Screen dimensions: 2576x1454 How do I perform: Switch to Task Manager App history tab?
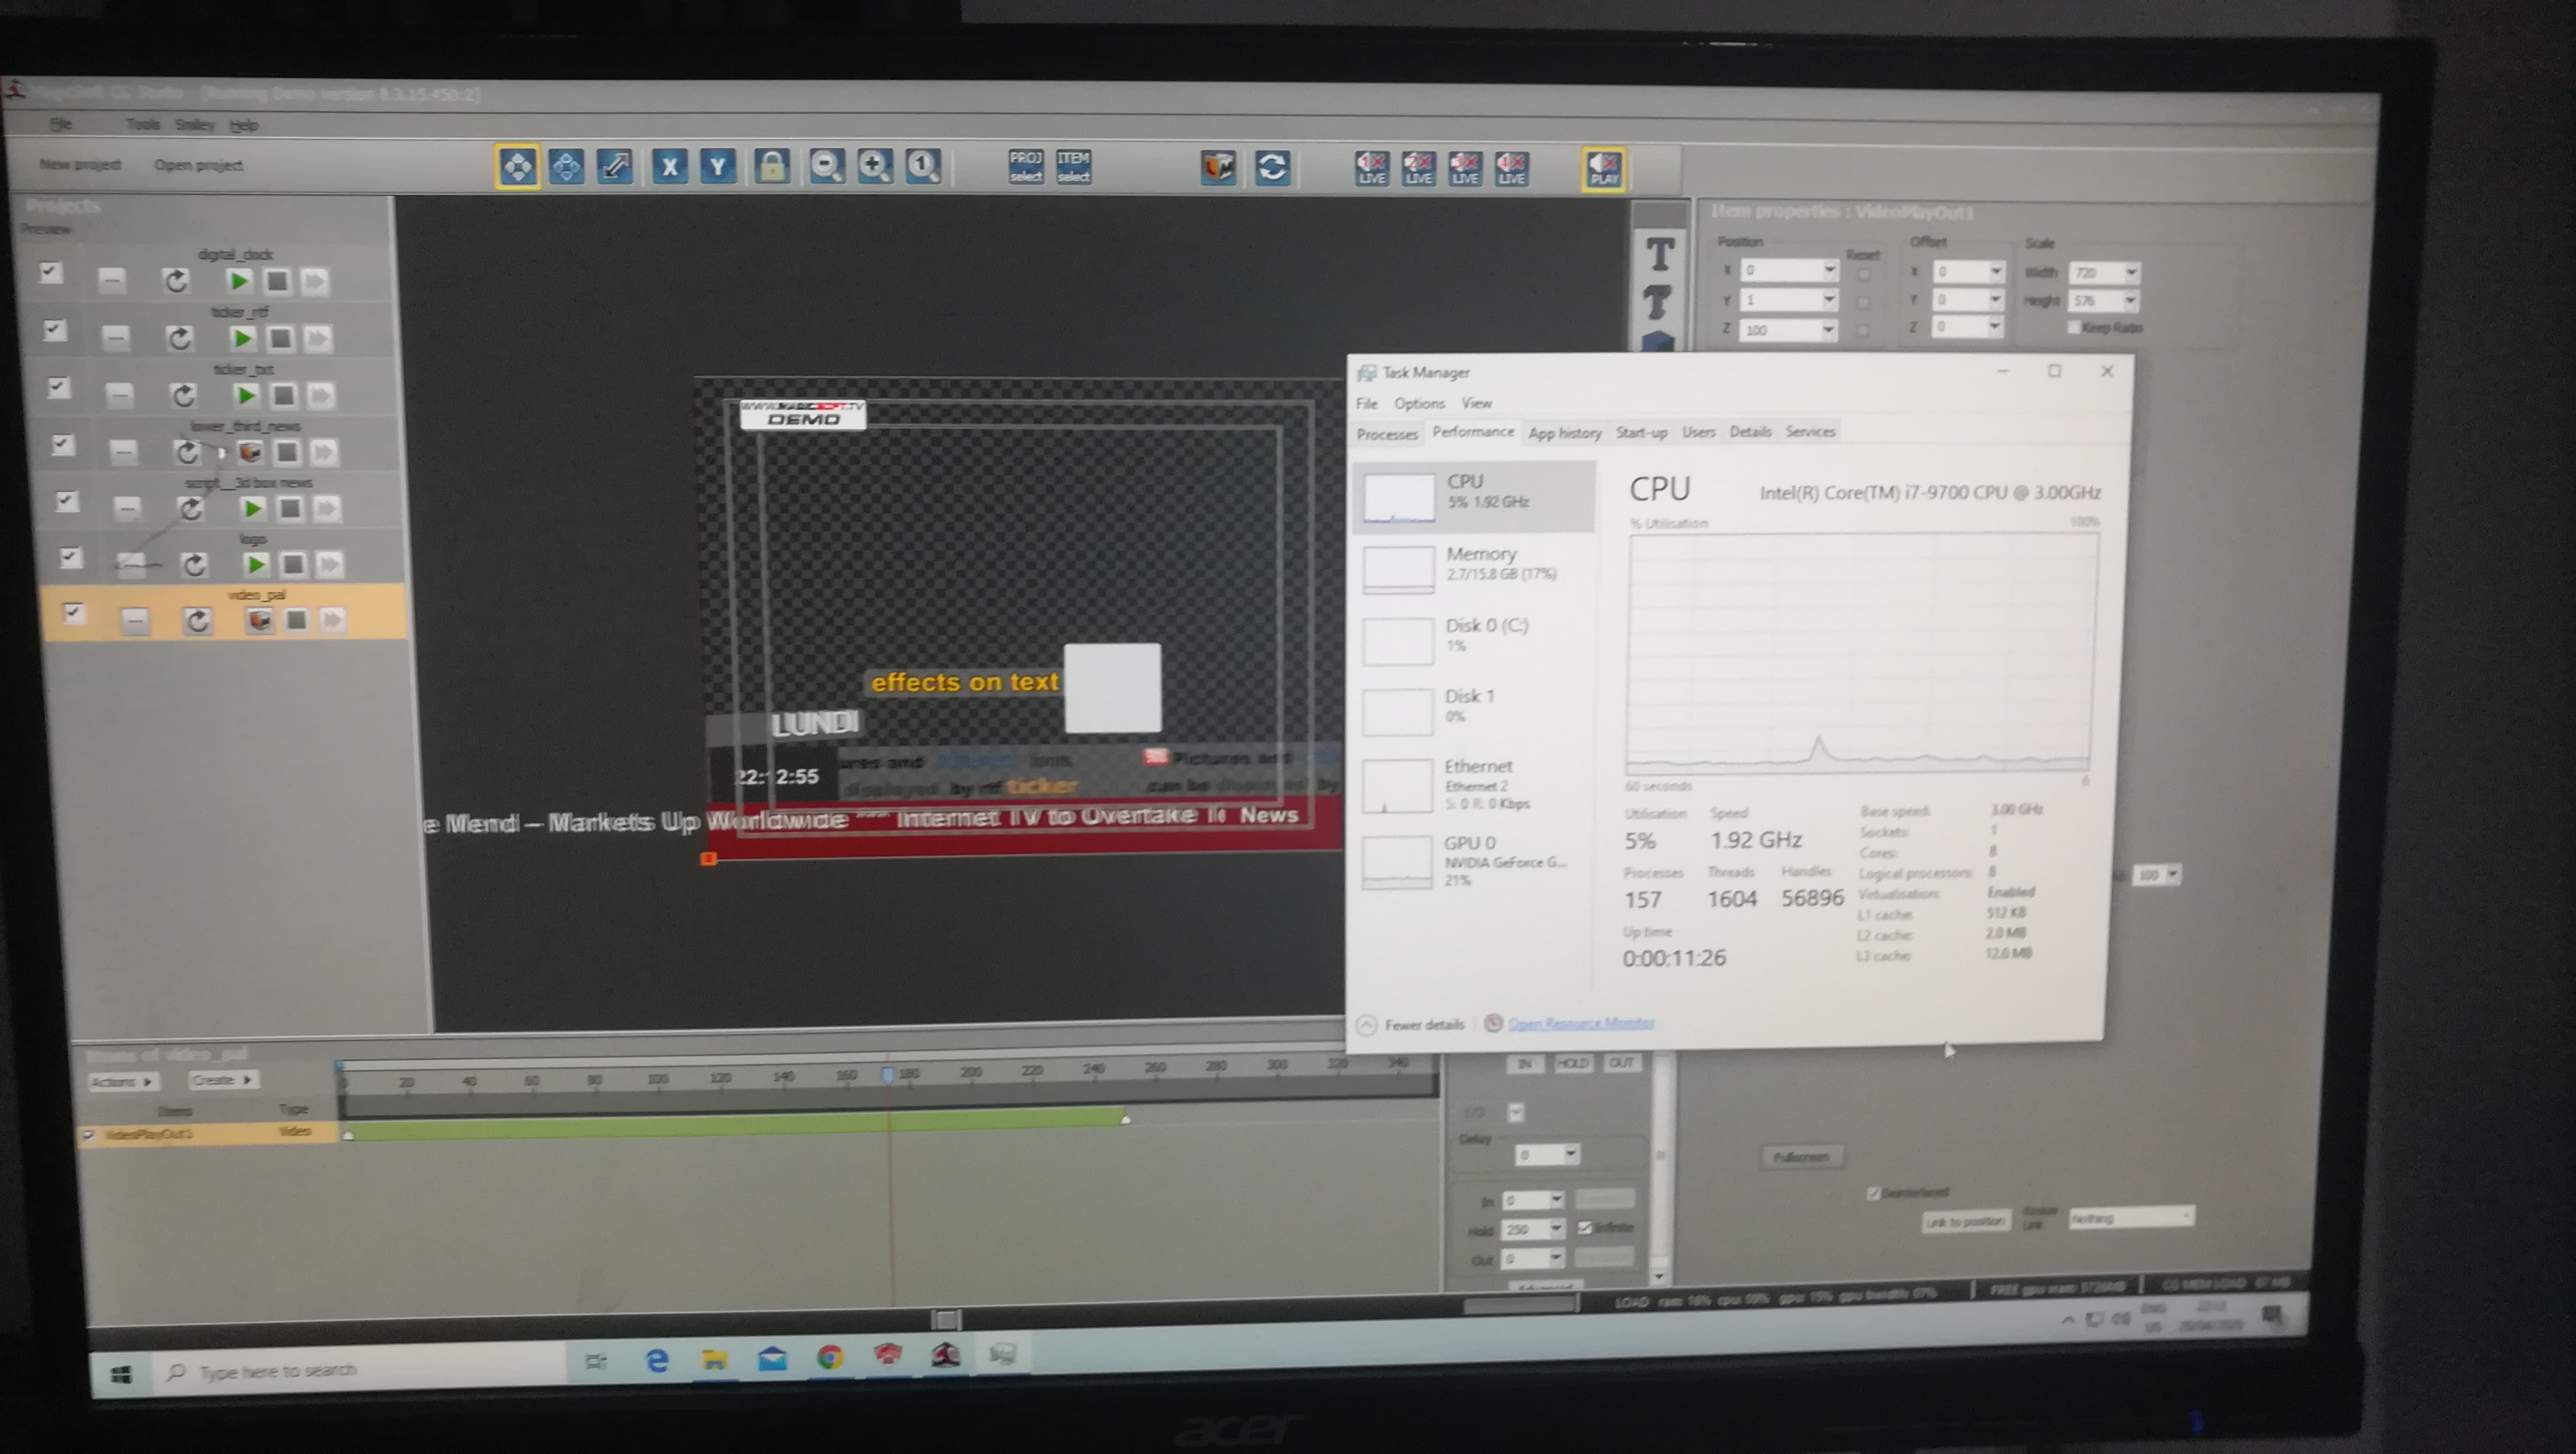click(x=1565, y=433)
